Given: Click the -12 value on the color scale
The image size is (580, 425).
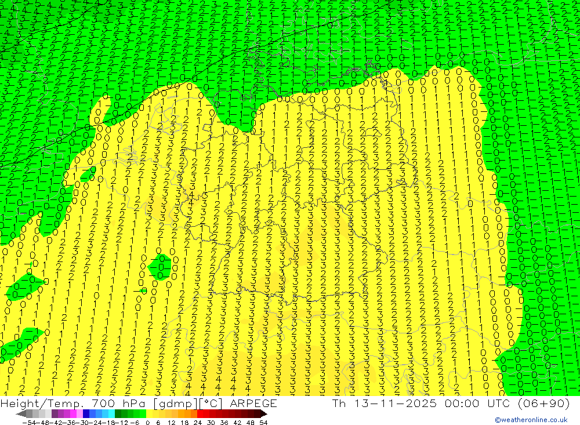Looking at the screenshot, I should [121, 423].
